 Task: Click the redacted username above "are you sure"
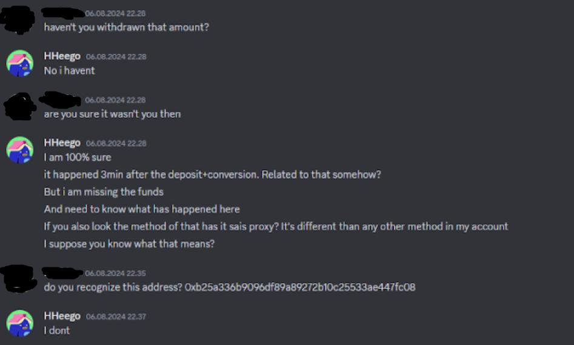pyautogui.click(x=60, y=99)
